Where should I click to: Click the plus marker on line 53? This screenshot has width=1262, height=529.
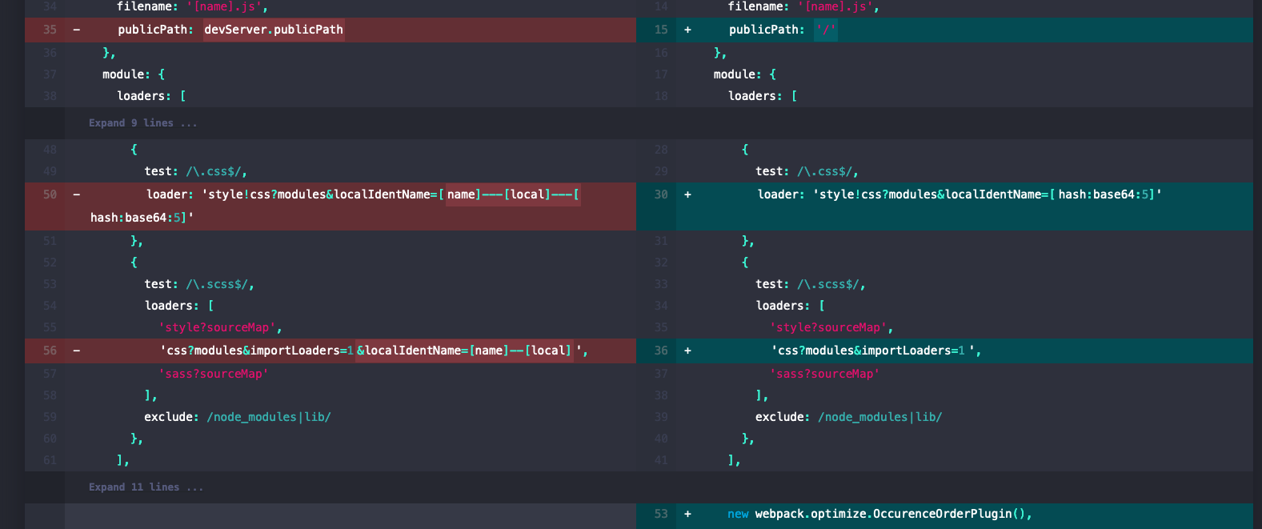(x=687, y=514)
